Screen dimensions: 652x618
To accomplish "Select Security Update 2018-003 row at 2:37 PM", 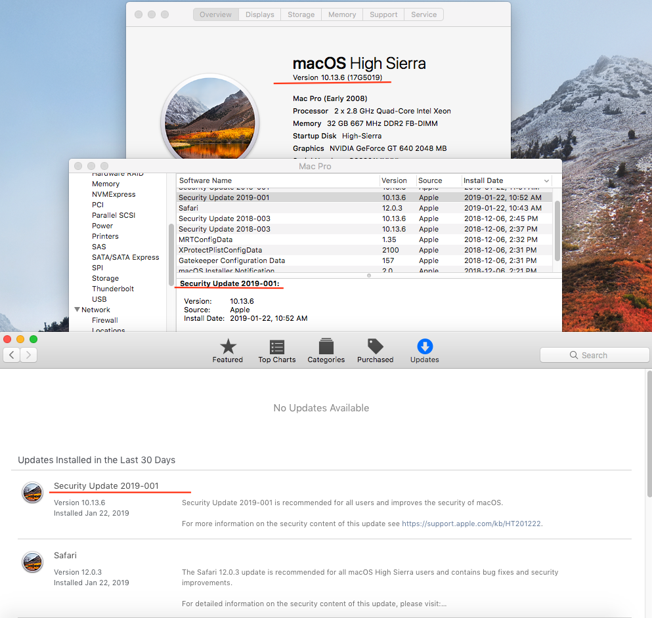I will pyautogui.click(x=364, y=229).
